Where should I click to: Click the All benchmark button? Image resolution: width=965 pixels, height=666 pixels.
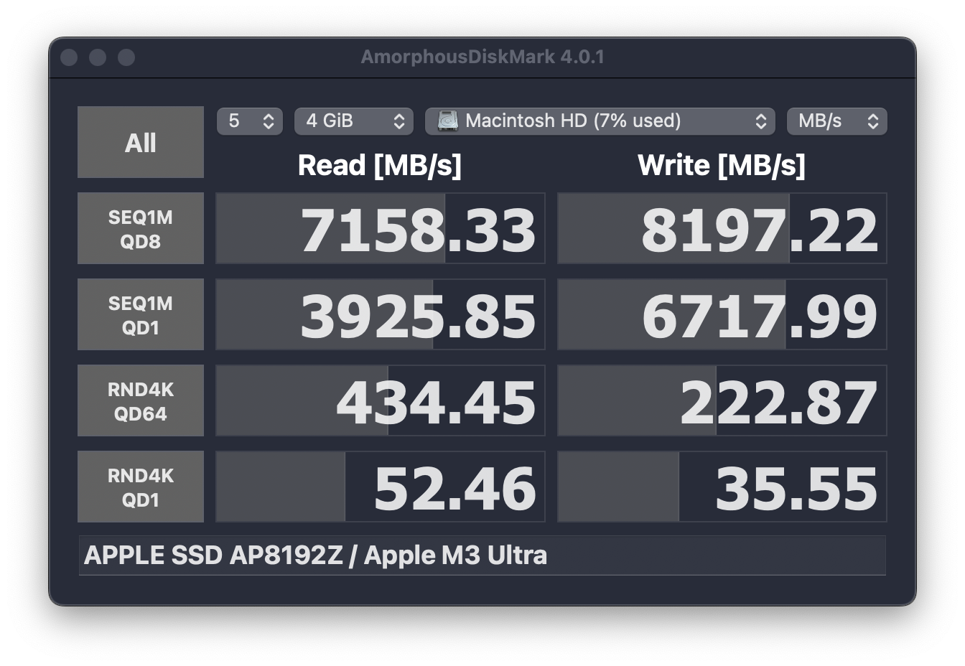pos(141,142)
